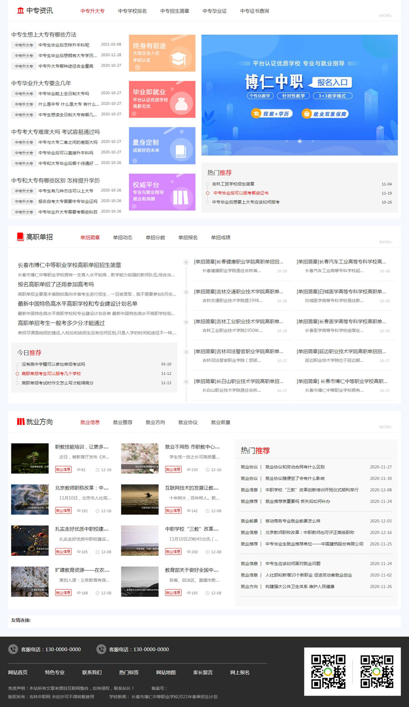Click the book icon on 量身定制 card
This screenshot has width=409, height=707.
point(180,151)
